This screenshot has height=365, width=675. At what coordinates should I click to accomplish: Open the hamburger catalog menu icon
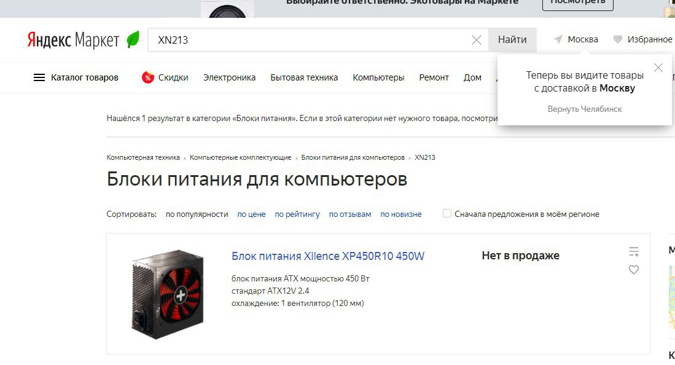(x=39, y=77)
